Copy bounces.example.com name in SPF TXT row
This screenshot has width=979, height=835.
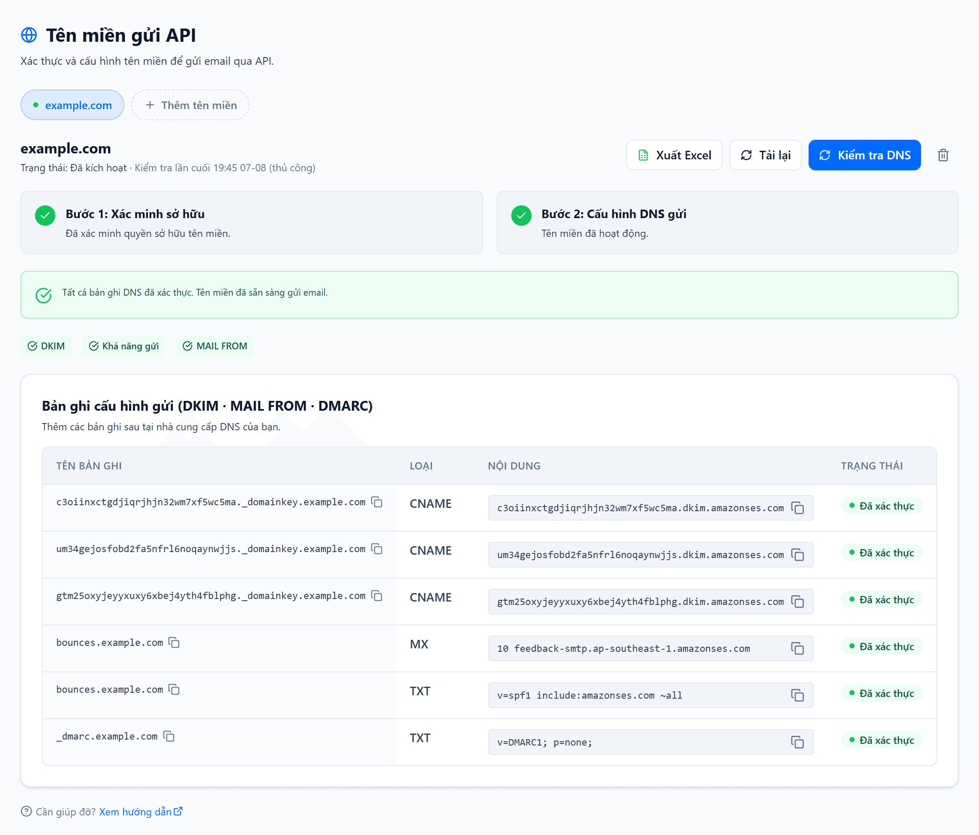(174, 689)
